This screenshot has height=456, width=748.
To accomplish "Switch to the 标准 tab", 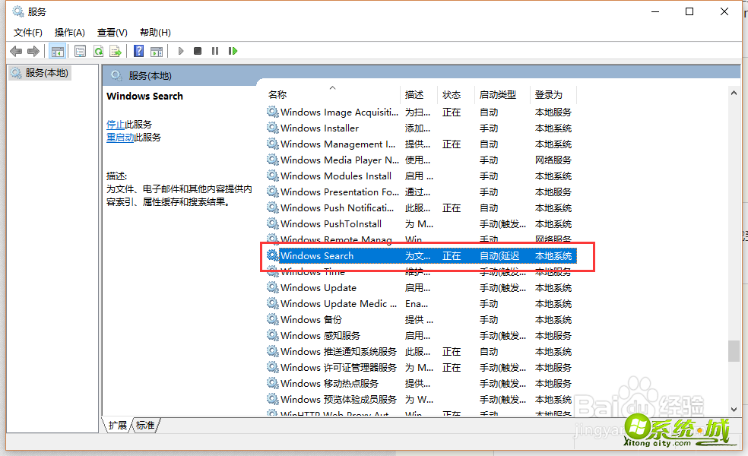I will click(x=144, y=426).
